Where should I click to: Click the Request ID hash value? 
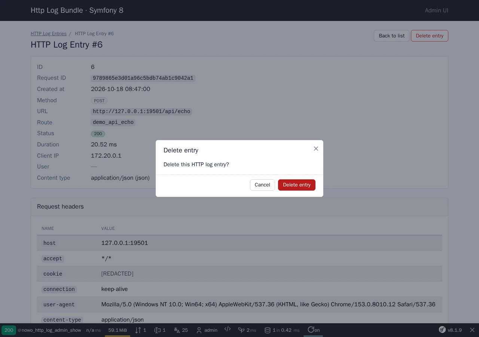(143, 78)
